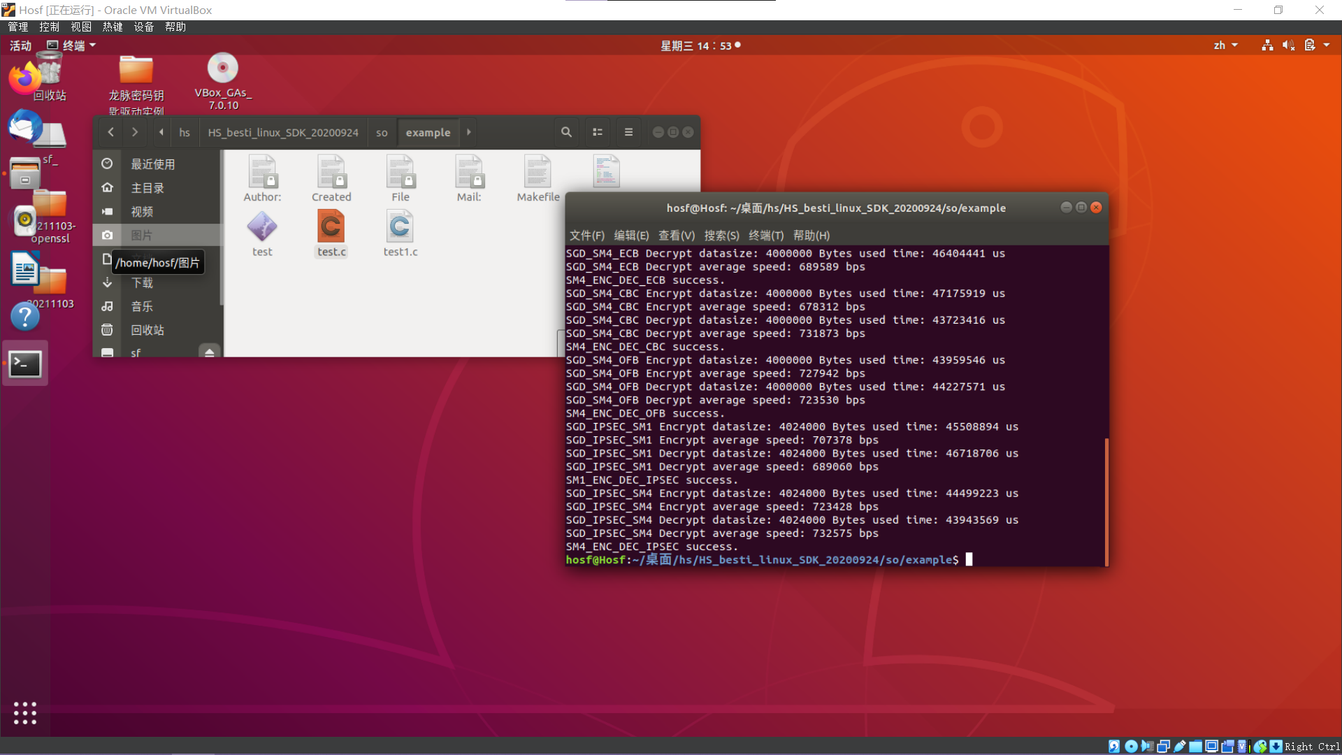Click the HS_besti_linux_SDK_20200924 path button
Viewport: 1342px width, 755px height.
[282, 132]
